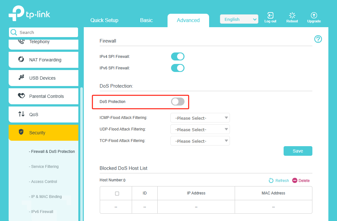Screen dimensions: 337x221
Task: Expand UDP-Flood Attack Filtering dropdown
Action: (x=200, y=130)
